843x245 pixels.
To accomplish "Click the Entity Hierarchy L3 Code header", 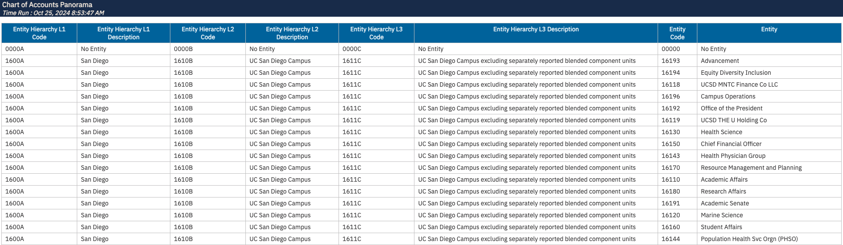I will 376,33.
